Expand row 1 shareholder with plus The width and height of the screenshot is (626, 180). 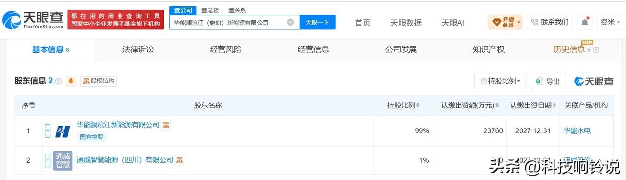[48, 131]
